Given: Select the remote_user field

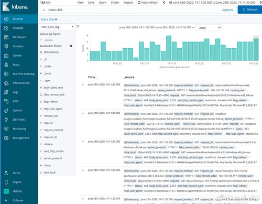Looking at the screenshot, I should click(x=51, y=116).
